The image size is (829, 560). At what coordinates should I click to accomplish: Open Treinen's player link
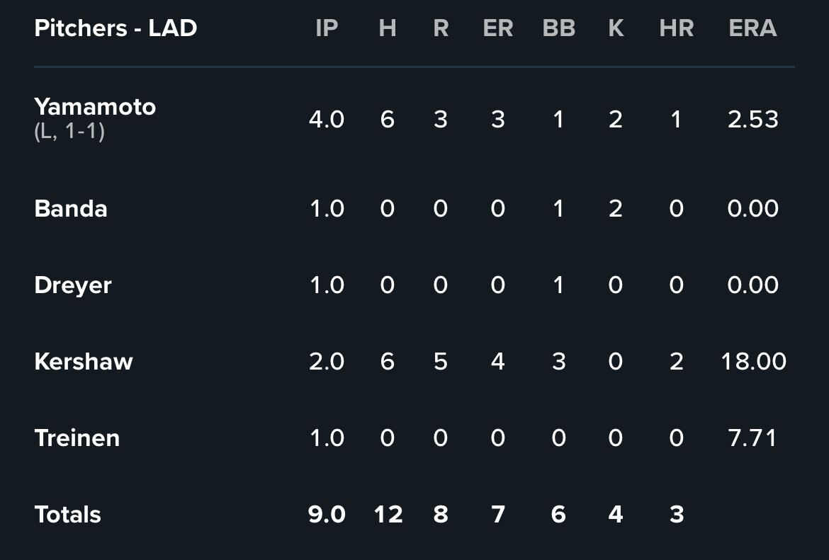[77, 438]
